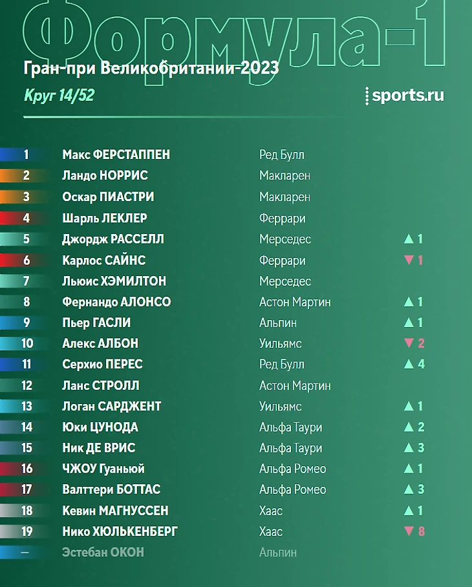Click the Альфа Ромео team for ЧЖОУ Гуаньюй
Image resolution: width=472 pixels, height=587 pixels.
[292, 469]
